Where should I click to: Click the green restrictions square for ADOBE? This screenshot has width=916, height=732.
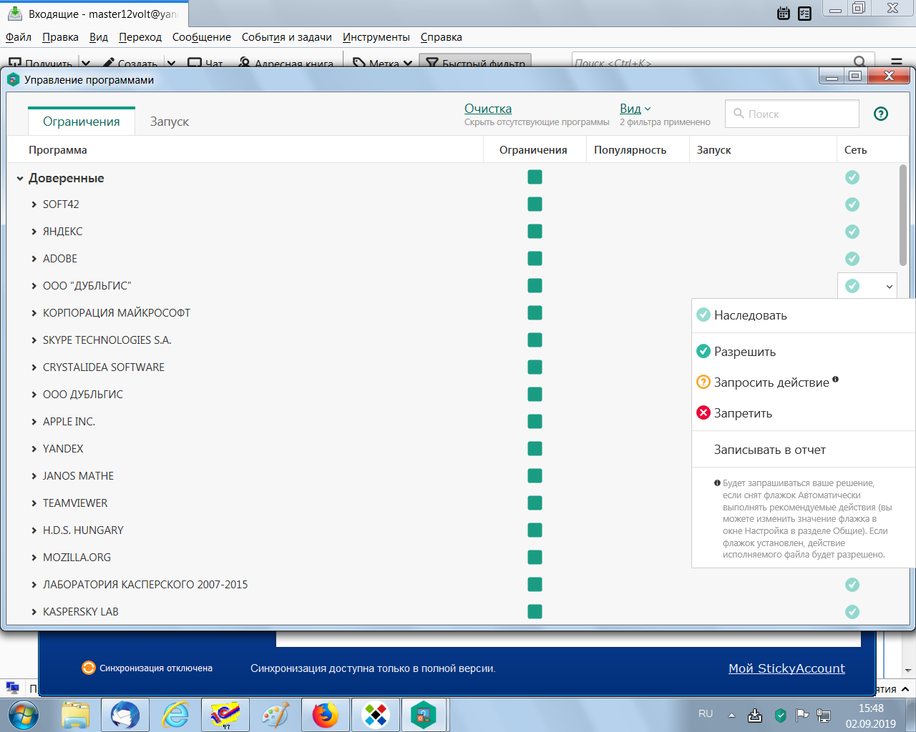tap(535, 259)
